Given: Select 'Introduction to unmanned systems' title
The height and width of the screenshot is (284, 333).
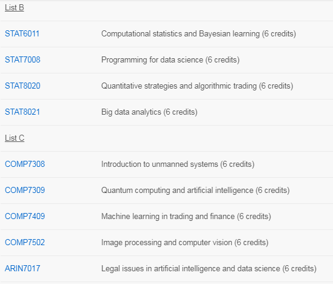Looking at the screenshot, I should coord(160,164).
